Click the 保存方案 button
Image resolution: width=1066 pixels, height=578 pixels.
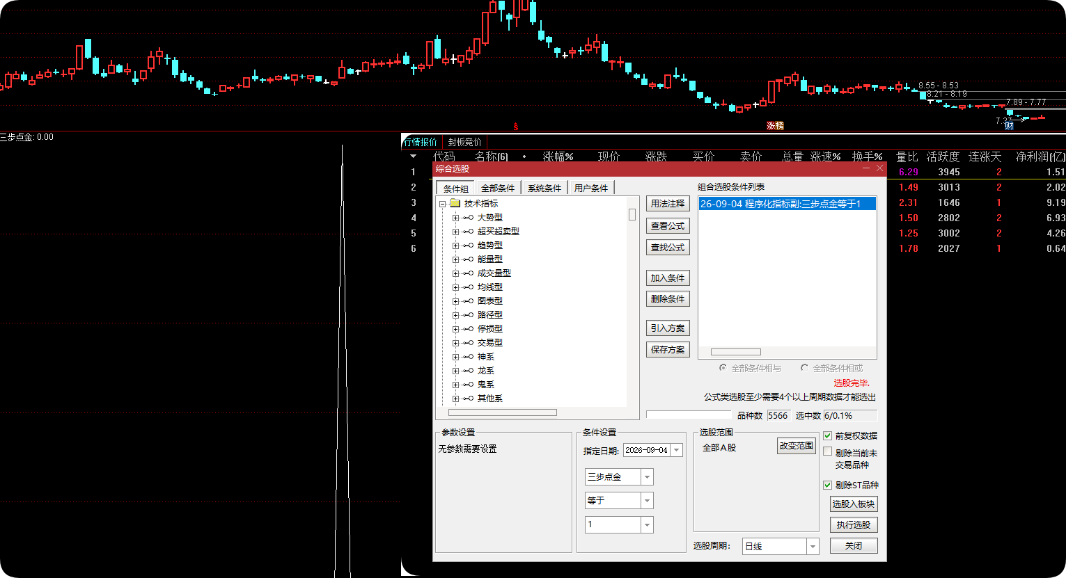tap(668, 349)
